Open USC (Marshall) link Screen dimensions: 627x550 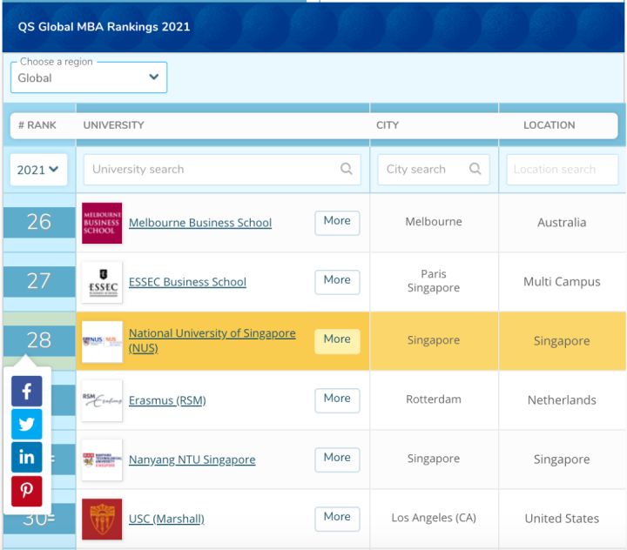click(166, 519)
